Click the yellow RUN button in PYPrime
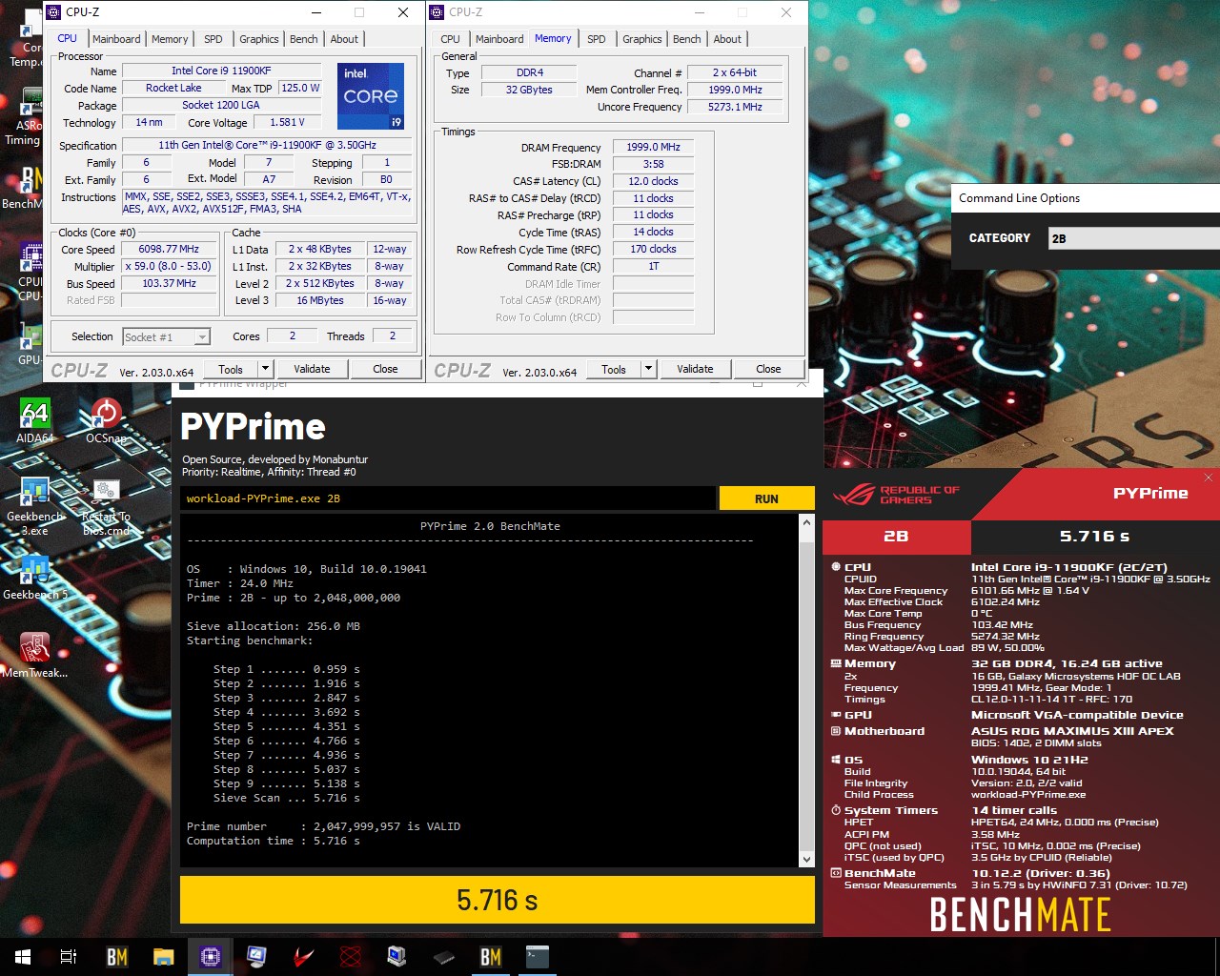This screenshot has width=1220, height=976. click(x=766, y=498)
